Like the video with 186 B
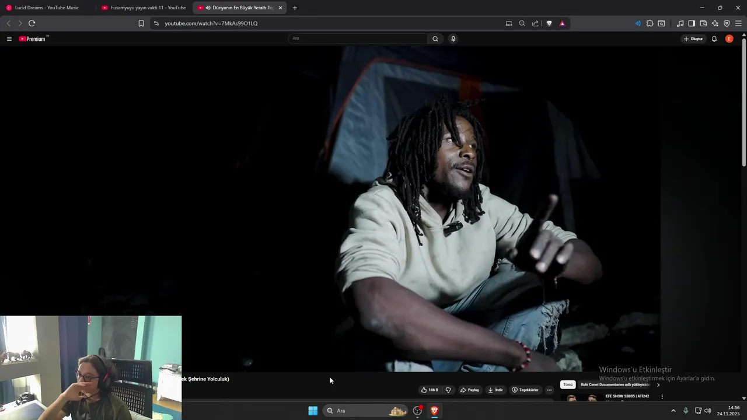This screenshot has width=747, height=420. (x=430, y=390)
